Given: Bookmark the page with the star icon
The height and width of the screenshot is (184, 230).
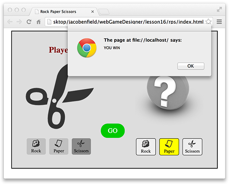Looking at the screenshot, I should pos(208,22).
